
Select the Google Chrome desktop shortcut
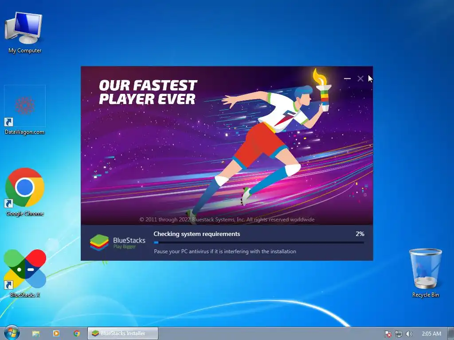coord(25,192)
